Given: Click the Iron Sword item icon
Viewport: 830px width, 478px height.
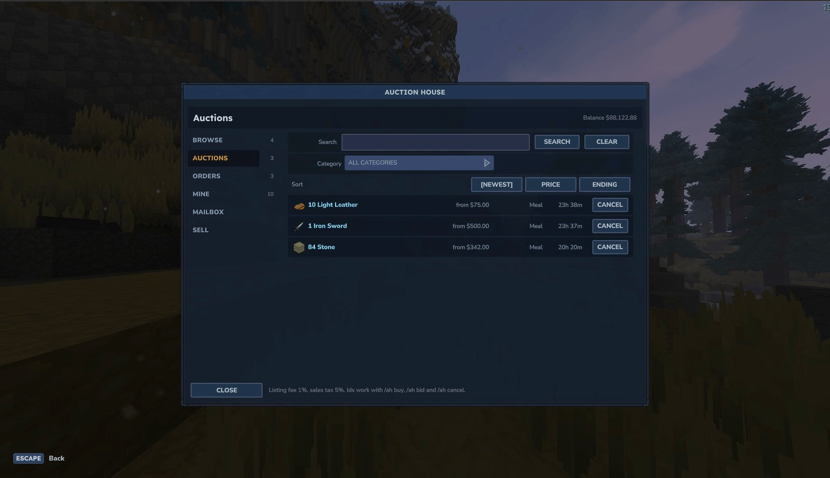Looking at the screenshot, I should [299, 226].
